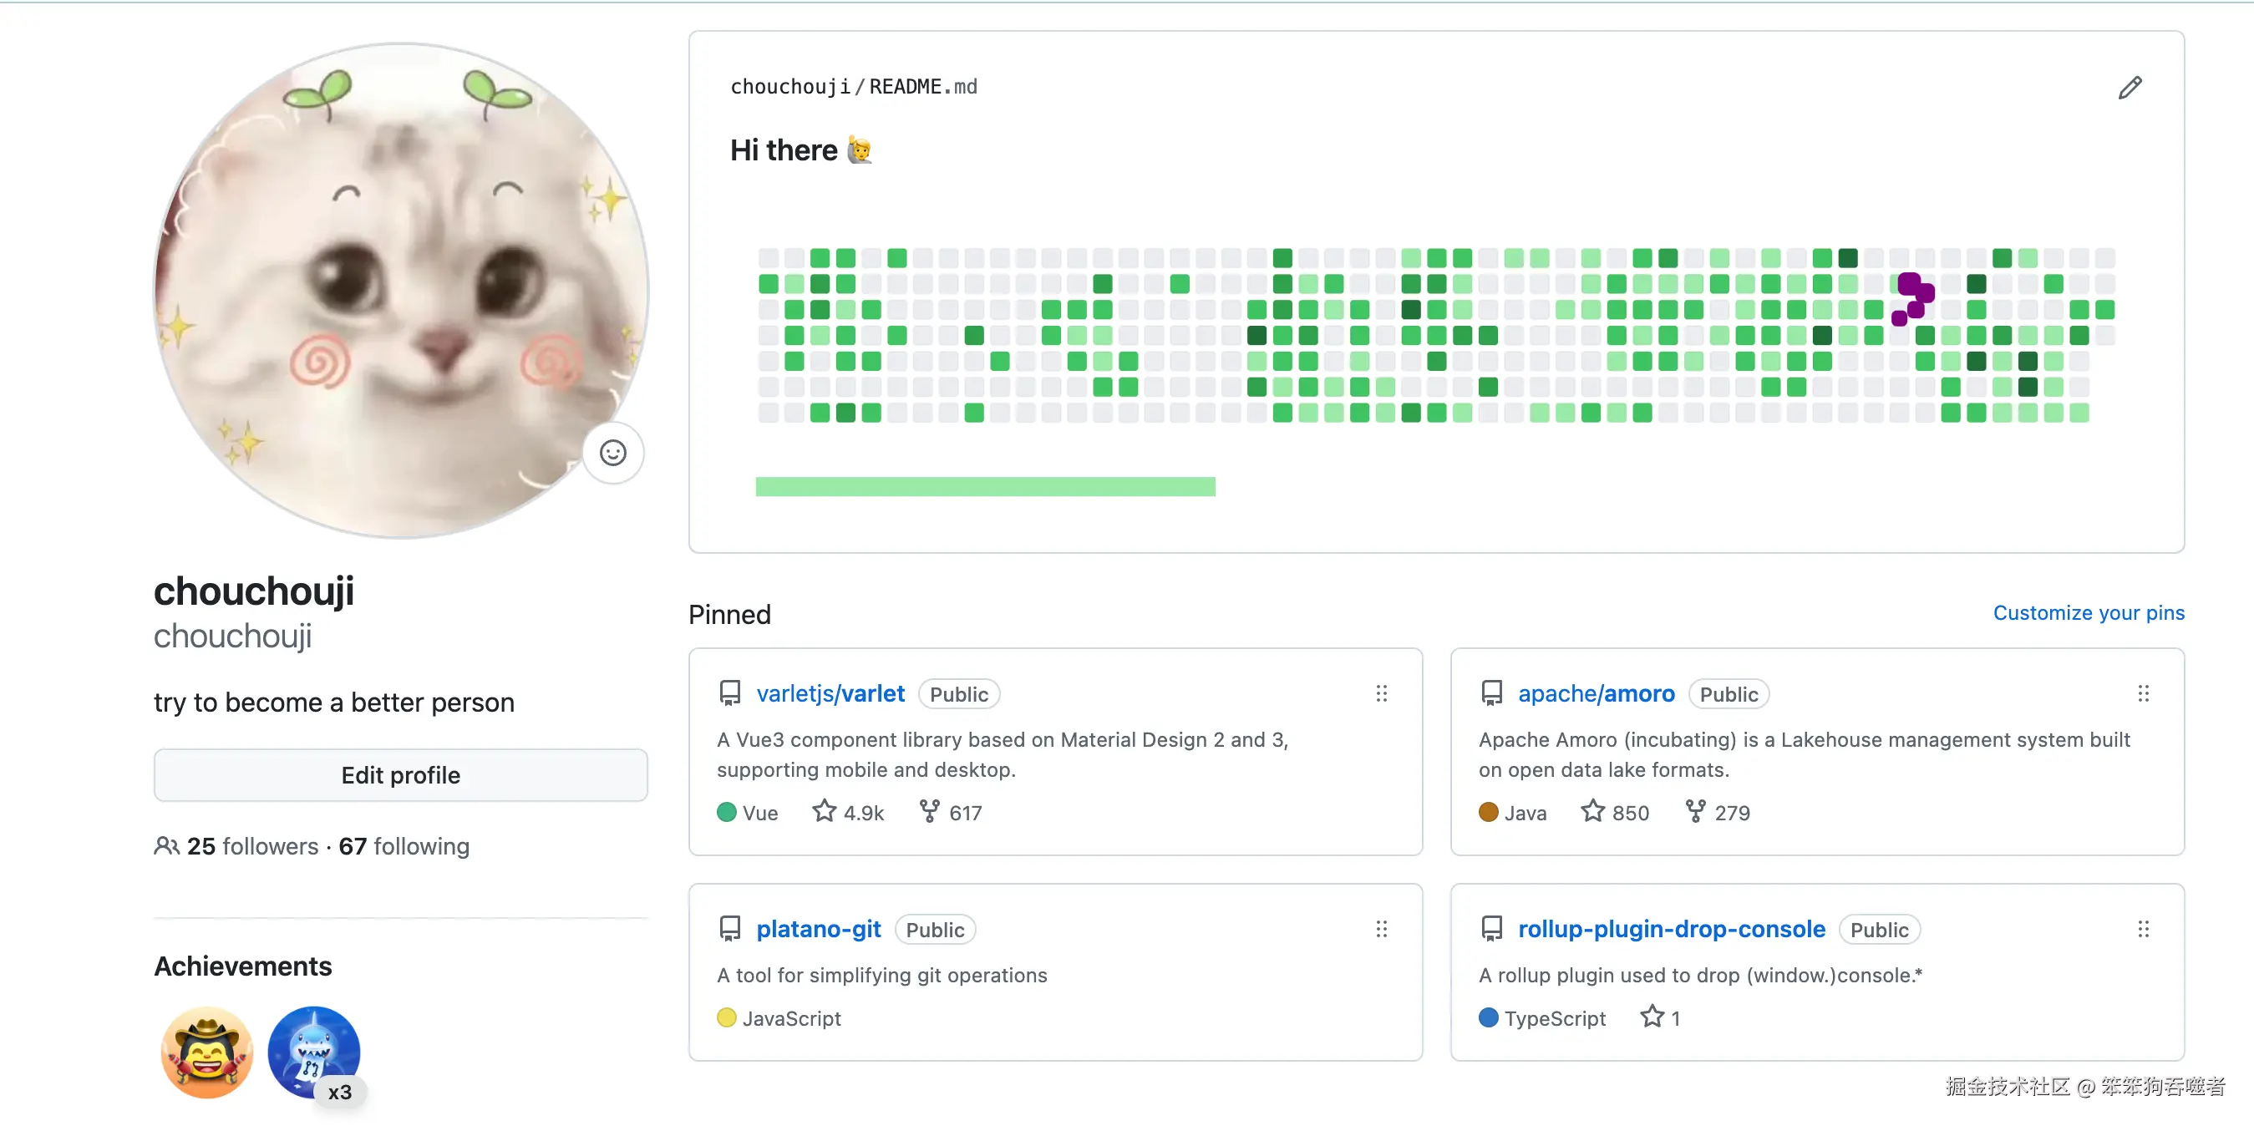Click the varlet pin drag handle
This screenshot has height=1126, width=2254.
coord(1381,694)
